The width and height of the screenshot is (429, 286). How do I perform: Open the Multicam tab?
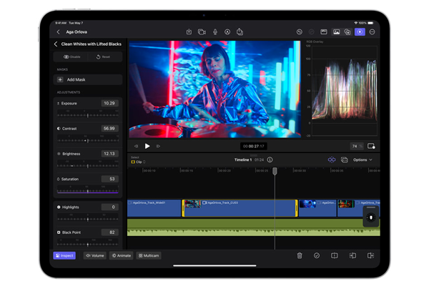[x=149, y=255]
